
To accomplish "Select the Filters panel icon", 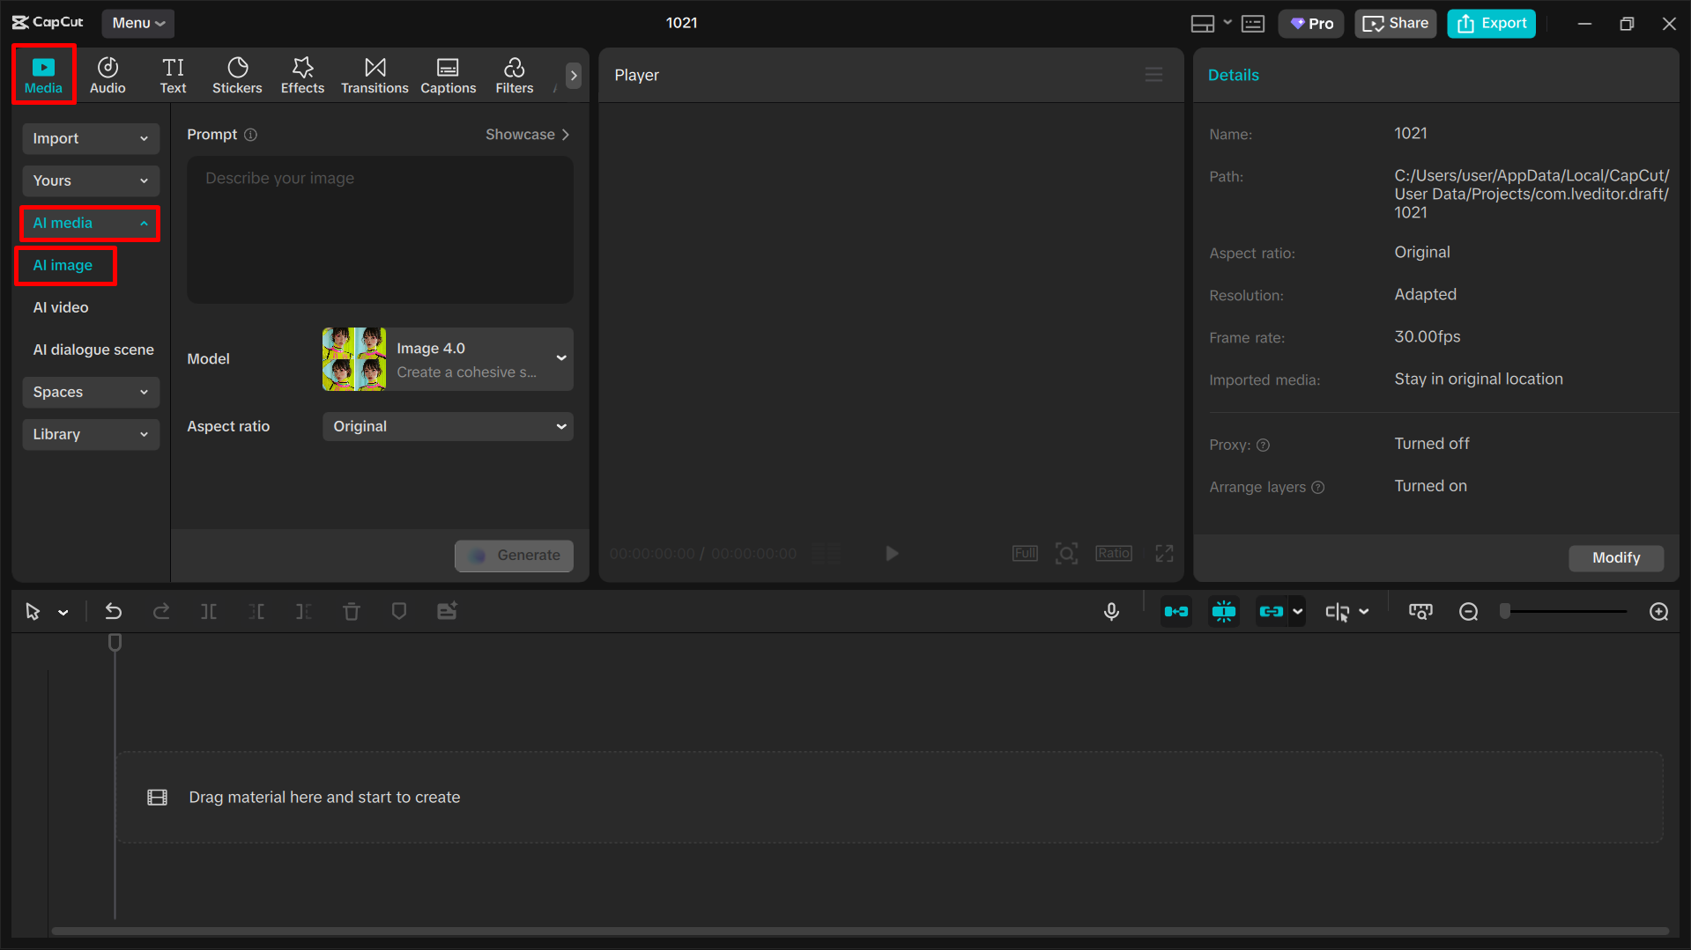I will click(514, 74).
